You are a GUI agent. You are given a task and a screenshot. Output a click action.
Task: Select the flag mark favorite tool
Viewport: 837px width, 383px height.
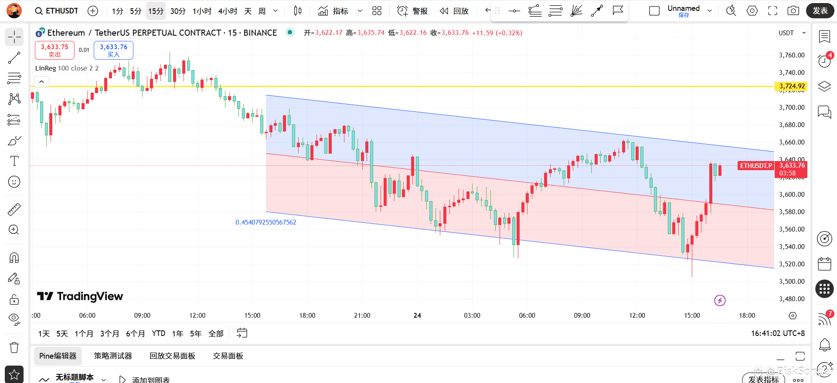pos(618,11)
